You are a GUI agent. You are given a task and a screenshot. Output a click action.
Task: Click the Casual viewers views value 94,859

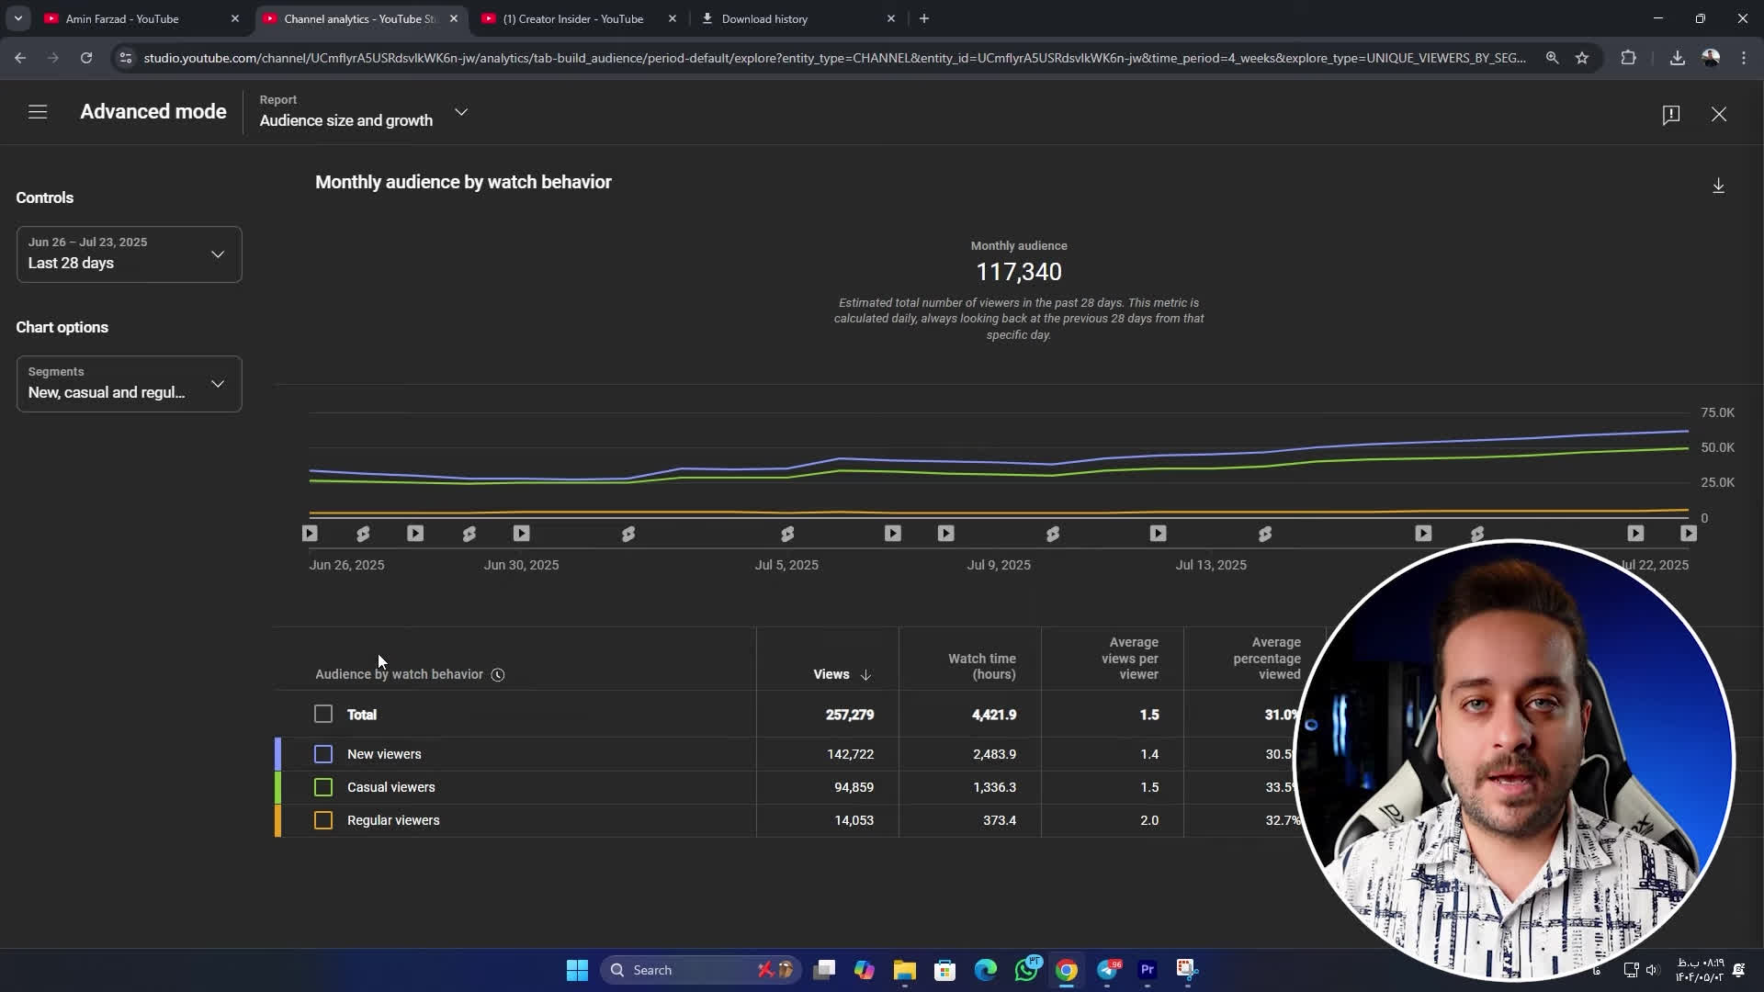tap(854, 787)
